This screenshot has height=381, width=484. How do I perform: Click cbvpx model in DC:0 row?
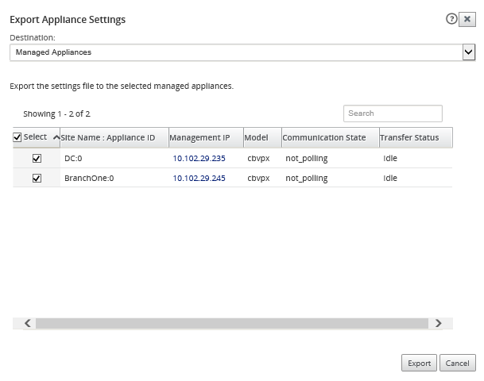coord(258,159)
